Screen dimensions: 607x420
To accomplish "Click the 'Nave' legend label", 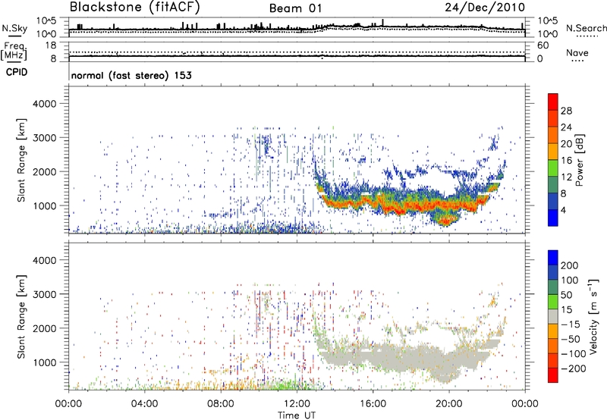I will [577, 53].
